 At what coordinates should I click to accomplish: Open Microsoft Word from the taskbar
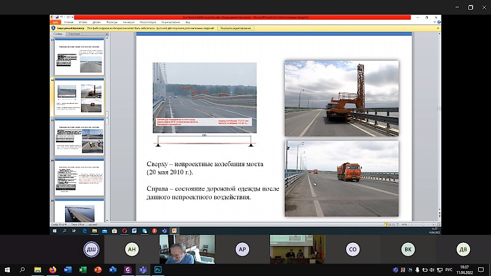[x=67, y=269]
